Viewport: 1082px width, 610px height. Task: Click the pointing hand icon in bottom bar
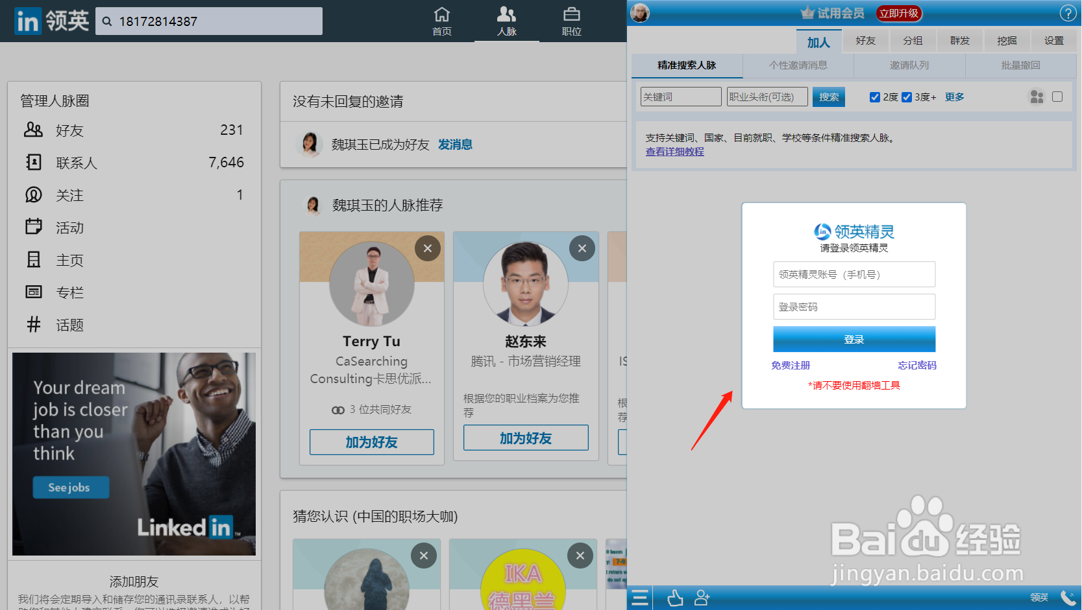point(675,598)
